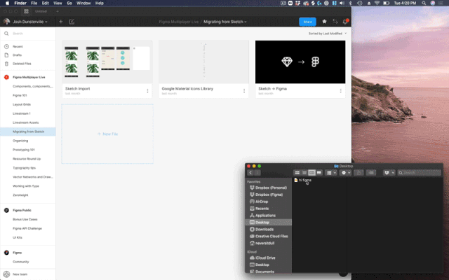Open Finder group-by arrange dropdown
This screenshot has height=280, width=449.
(x=331, y=173)
